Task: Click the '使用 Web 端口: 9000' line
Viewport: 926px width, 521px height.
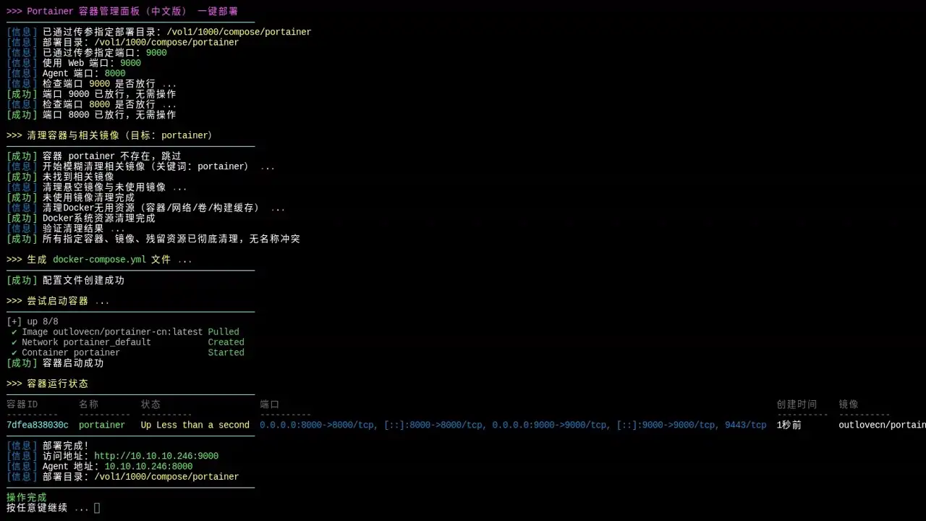Action: tap(74, 64)
